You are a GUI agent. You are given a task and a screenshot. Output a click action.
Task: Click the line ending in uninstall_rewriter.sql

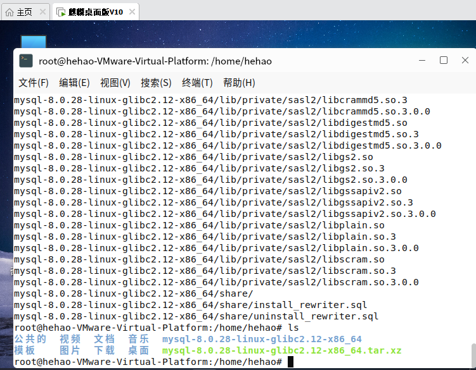(x=196, y=316)
